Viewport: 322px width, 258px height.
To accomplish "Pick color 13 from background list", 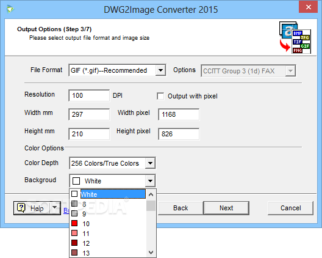I will point(108,253).
